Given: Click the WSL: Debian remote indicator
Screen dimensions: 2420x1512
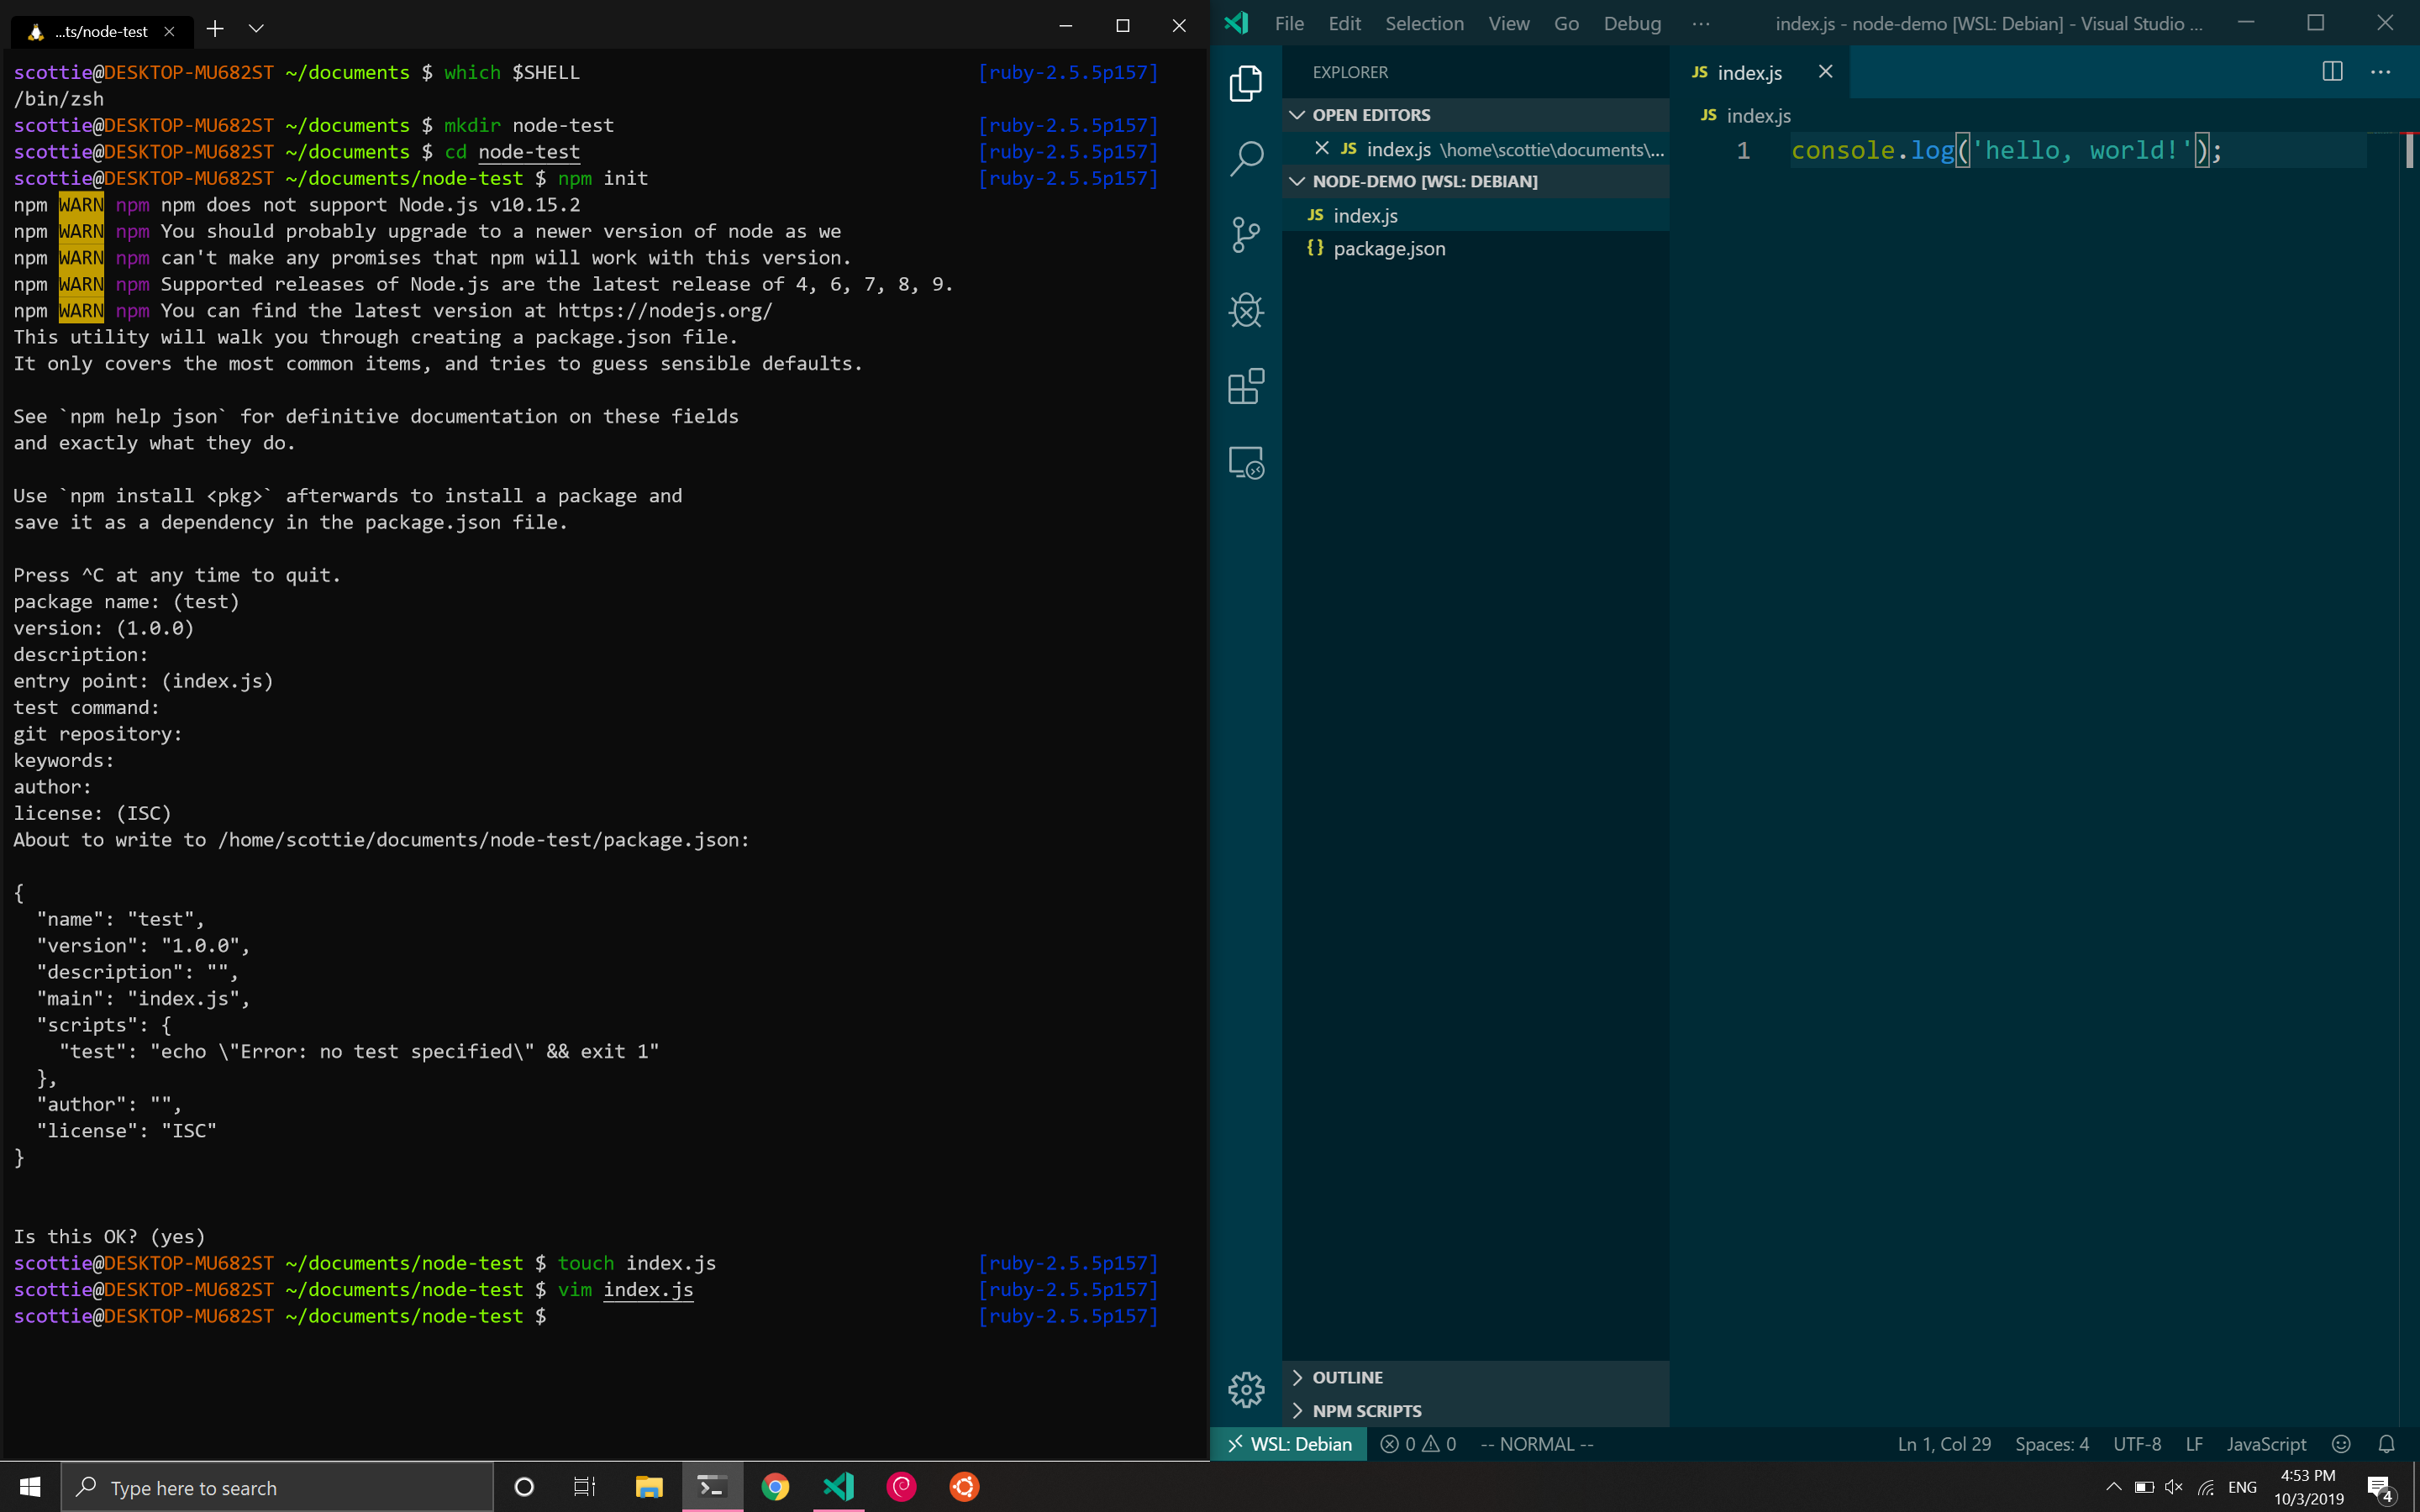Looking at the screenshot, I should [1289, 1444].
